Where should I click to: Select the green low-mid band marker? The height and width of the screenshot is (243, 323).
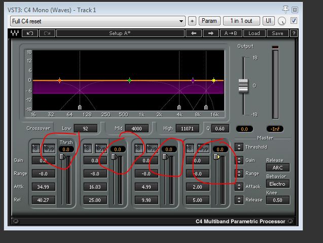(129, 80)
